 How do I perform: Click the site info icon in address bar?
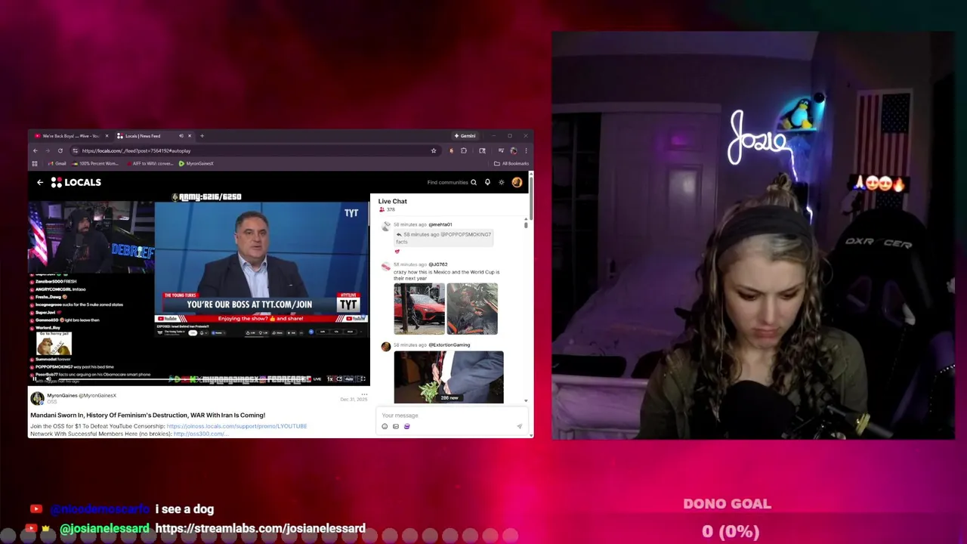(x=75, y=150)
